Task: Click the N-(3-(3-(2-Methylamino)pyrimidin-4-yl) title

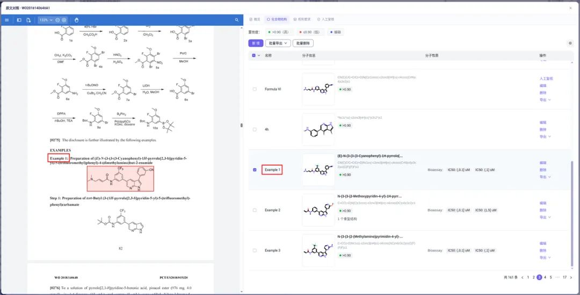Action: (x=370, y=236)
